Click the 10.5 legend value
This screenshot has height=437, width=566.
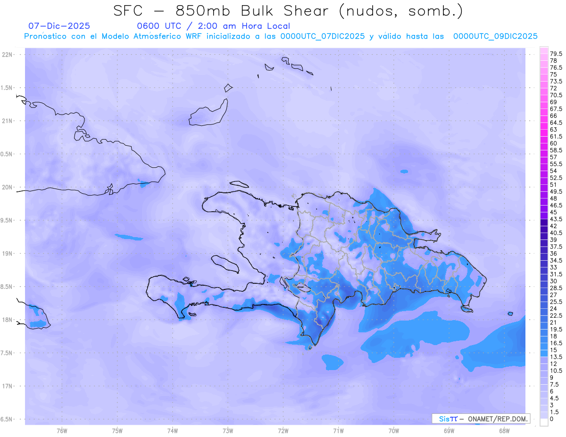coord(556,370)
